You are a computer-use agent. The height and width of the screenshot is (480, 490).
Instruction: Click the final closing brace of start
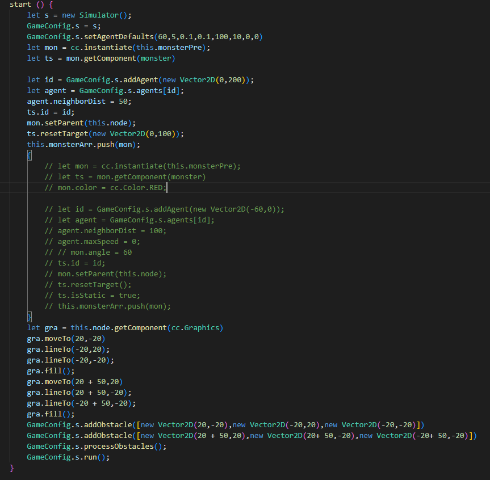click(12, 468)
